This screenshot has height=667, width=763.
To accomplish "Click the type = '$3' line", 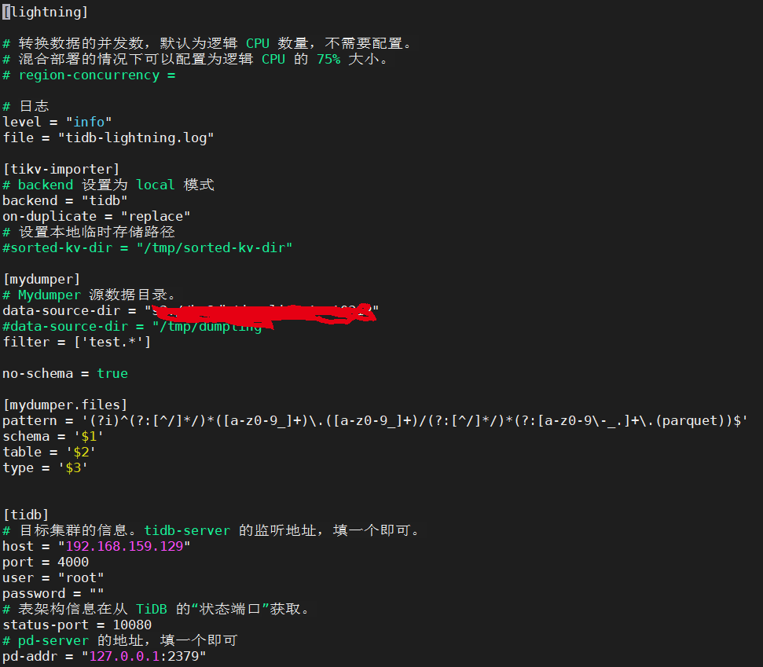I will (46, 468).
